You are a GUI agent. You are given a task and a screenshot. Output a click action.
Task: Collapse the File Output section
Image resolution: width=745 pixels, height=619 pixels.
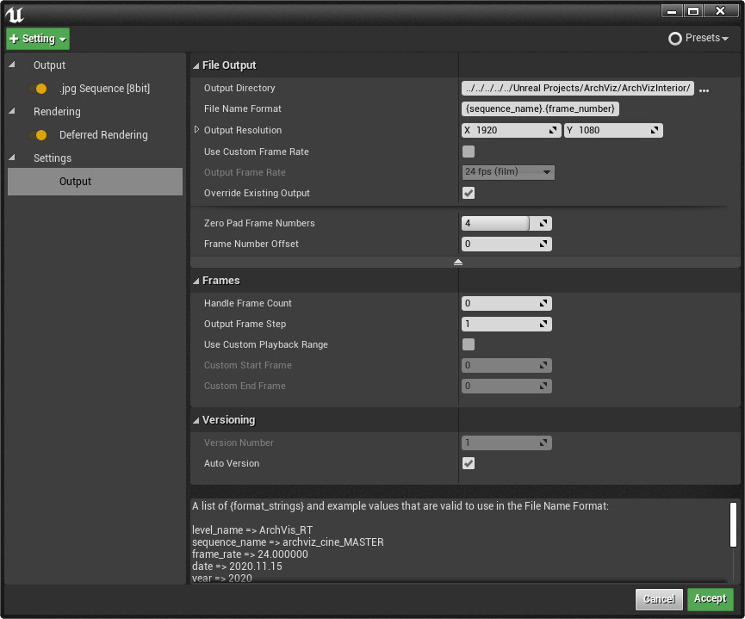(x=196, y=65)
